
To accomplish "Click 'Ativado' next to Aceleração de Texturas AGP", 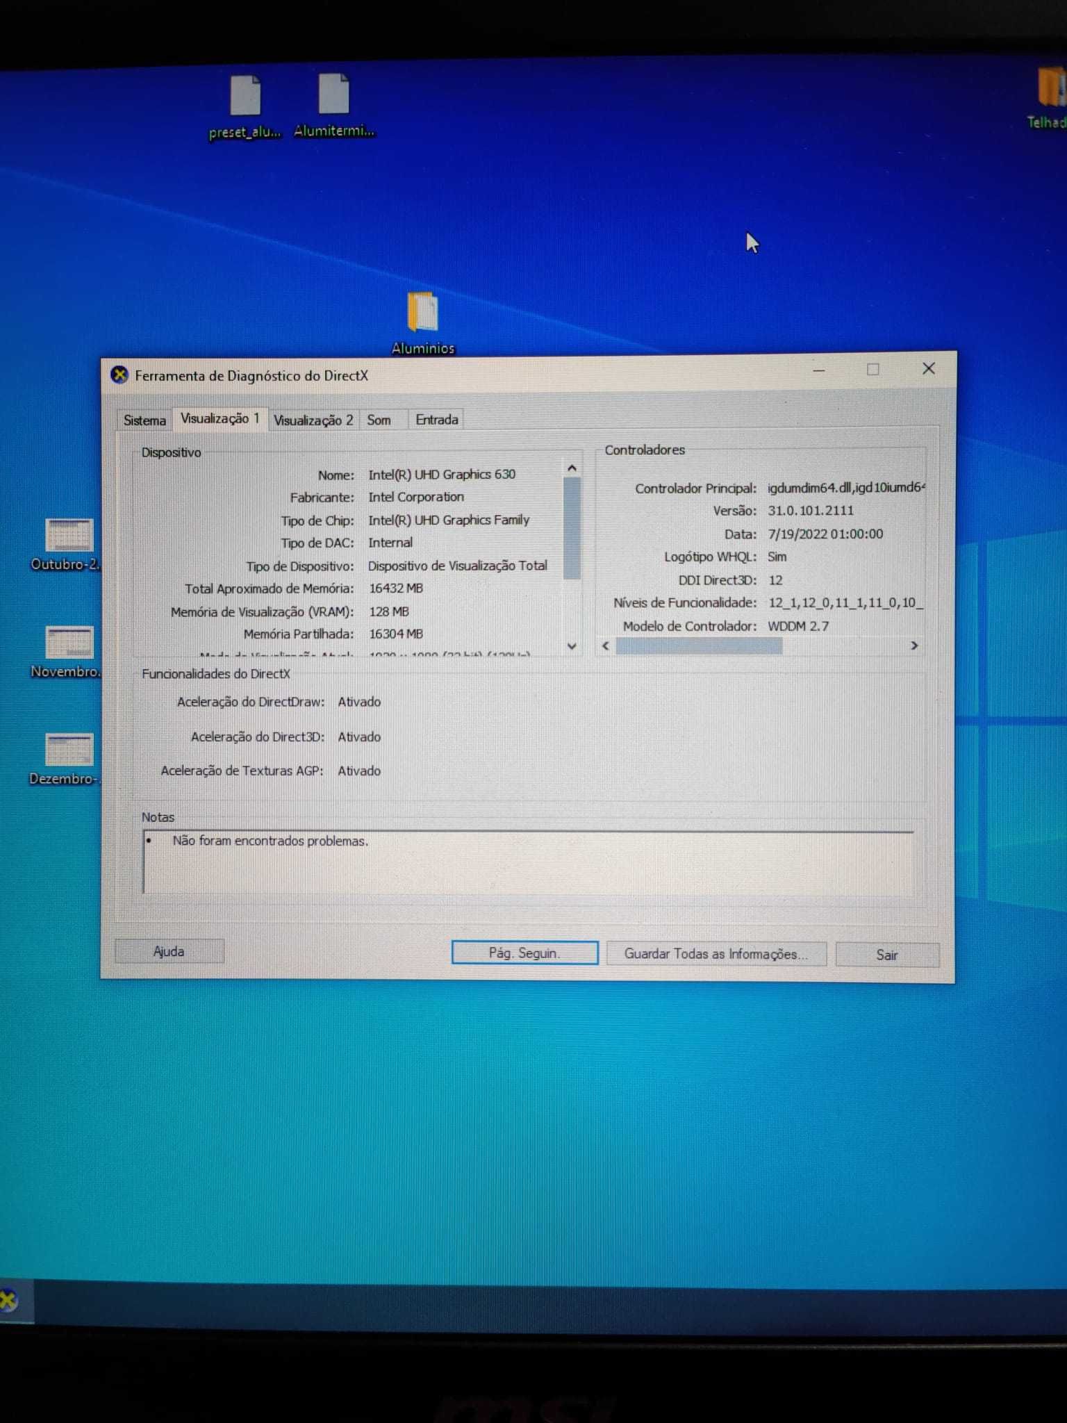I will pyautogui.click(x=359, y=771).
